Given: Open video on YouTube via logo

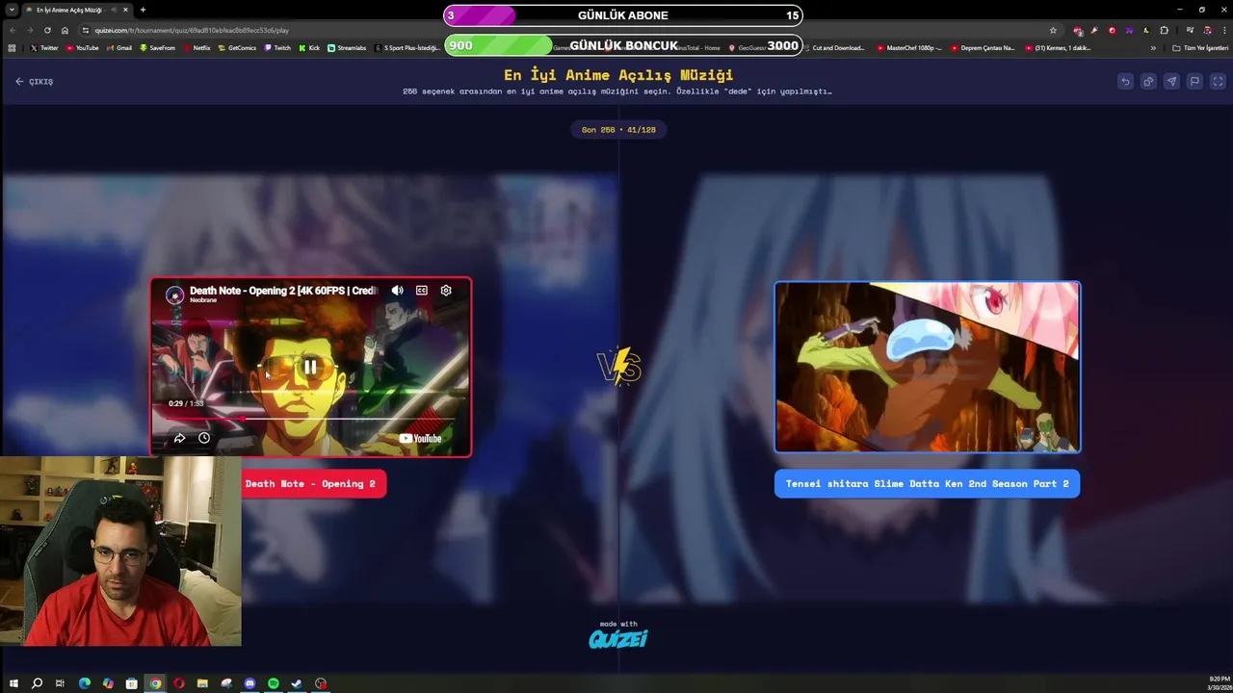Looking at the screenshot, I should tap(421, 438).
